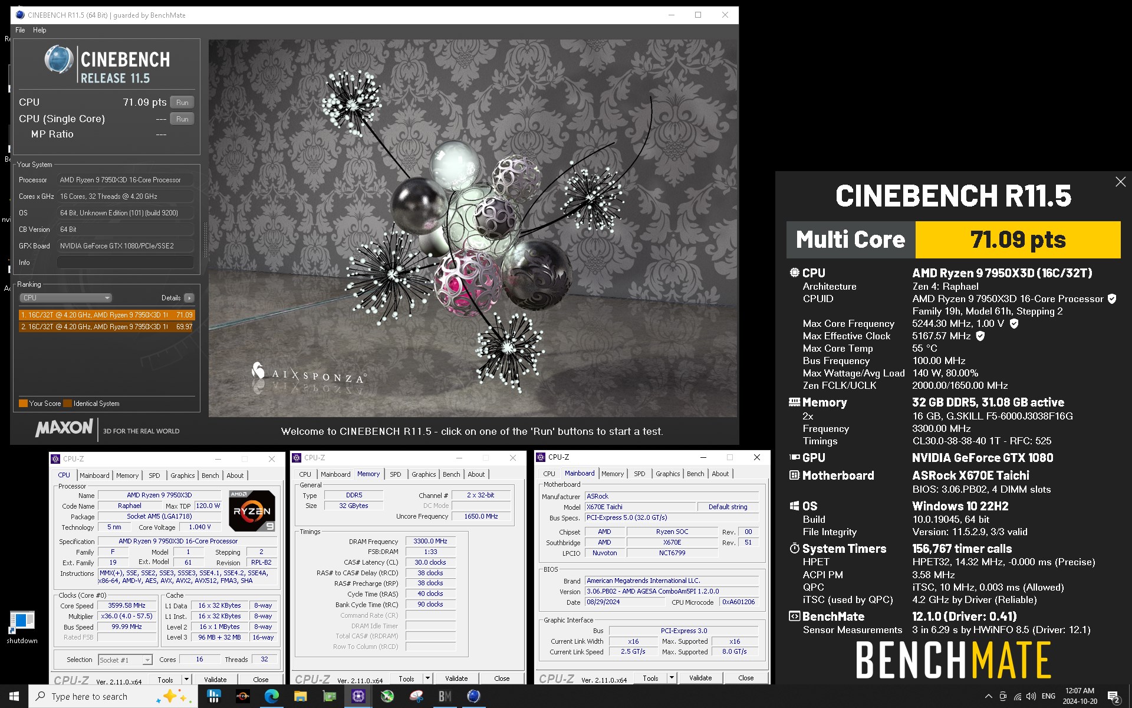
Task: Click Validate in the left CPU-Z window
Action: coord(215,680)
